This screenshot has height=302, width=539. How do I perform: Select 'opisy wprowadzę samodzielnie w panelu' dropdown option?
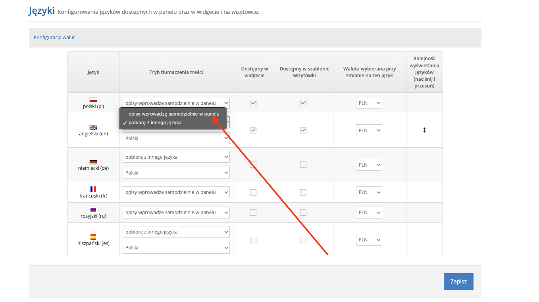(173, 114)
